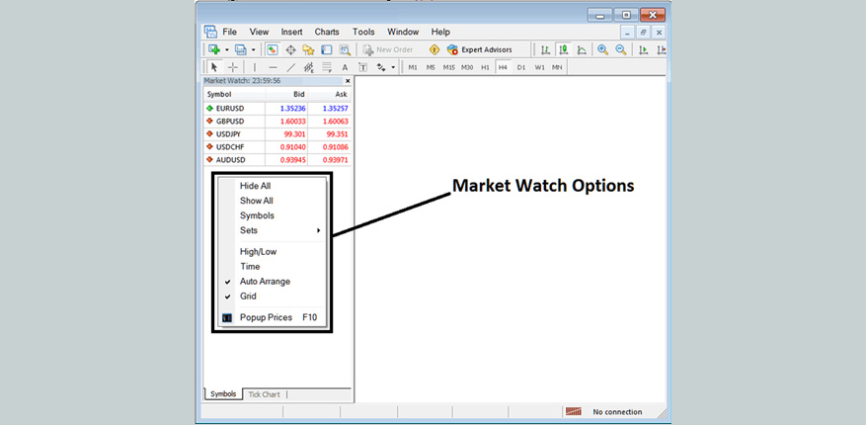The image size is (866, 425).
Task: Click the MetaTrader logo beside File
Action: point(210,32)
